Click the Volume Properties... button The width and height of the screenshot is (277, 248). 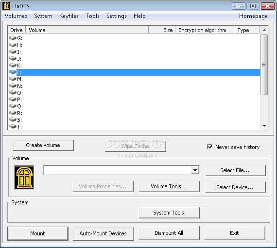pos(103,186)
